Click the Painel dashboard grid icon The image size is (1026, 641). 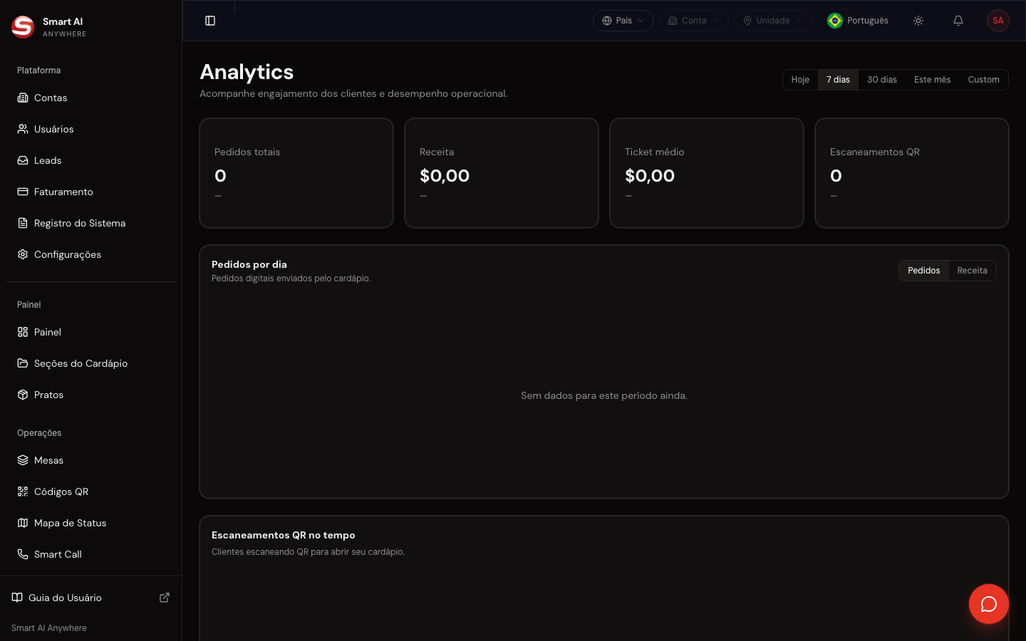click(x=23, y=332)
